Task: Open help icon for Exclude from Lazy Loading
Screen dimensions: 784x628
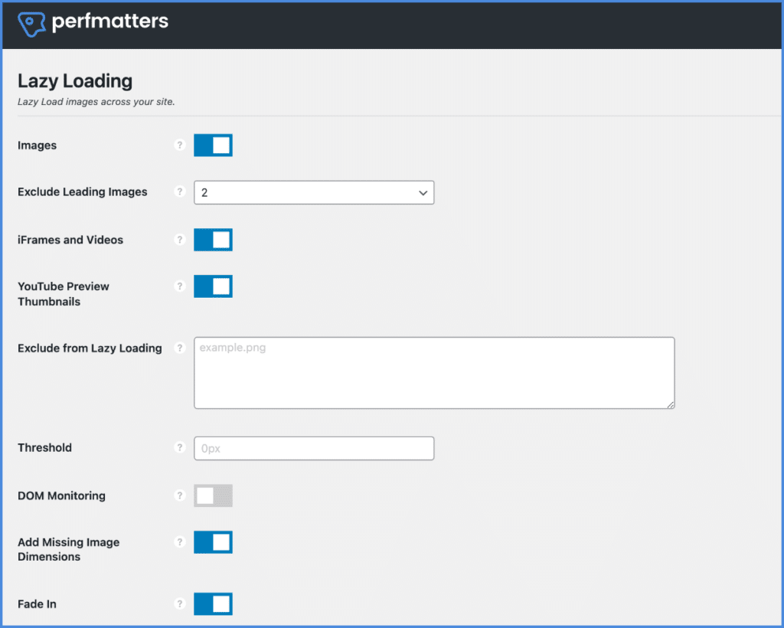Action: point(180,348)
